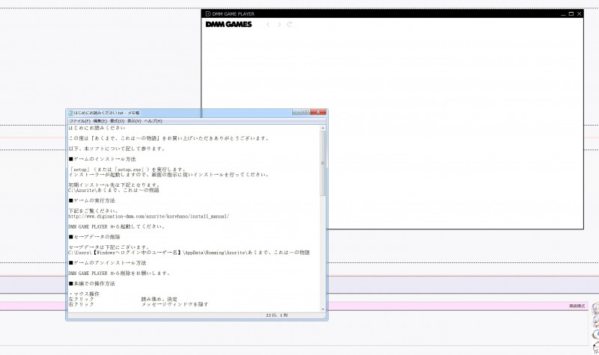The image size is (599, 355).
Task: Click the ■ゲームのアンインストール方法 heading
Action: click(x=107, y=263)
